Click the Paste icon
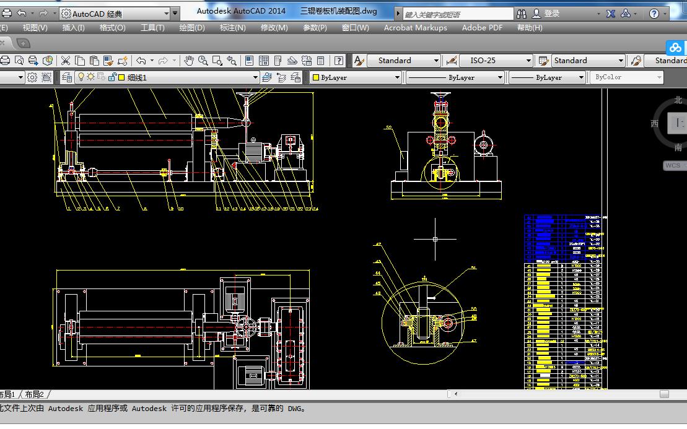 (x=94, y=61)
